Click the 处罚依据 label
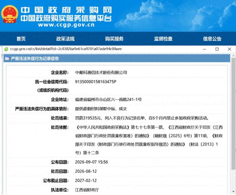Screen dimensions: 236x195 pyautogui.click(x=60, y=127)
